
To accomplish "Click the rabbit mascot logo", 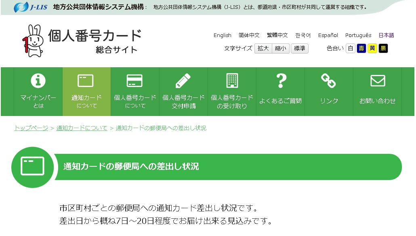I will [x=33, y=41].
